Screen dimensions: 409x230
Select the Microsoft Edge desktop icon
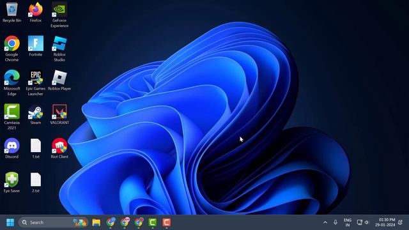(x=12, y=83)
